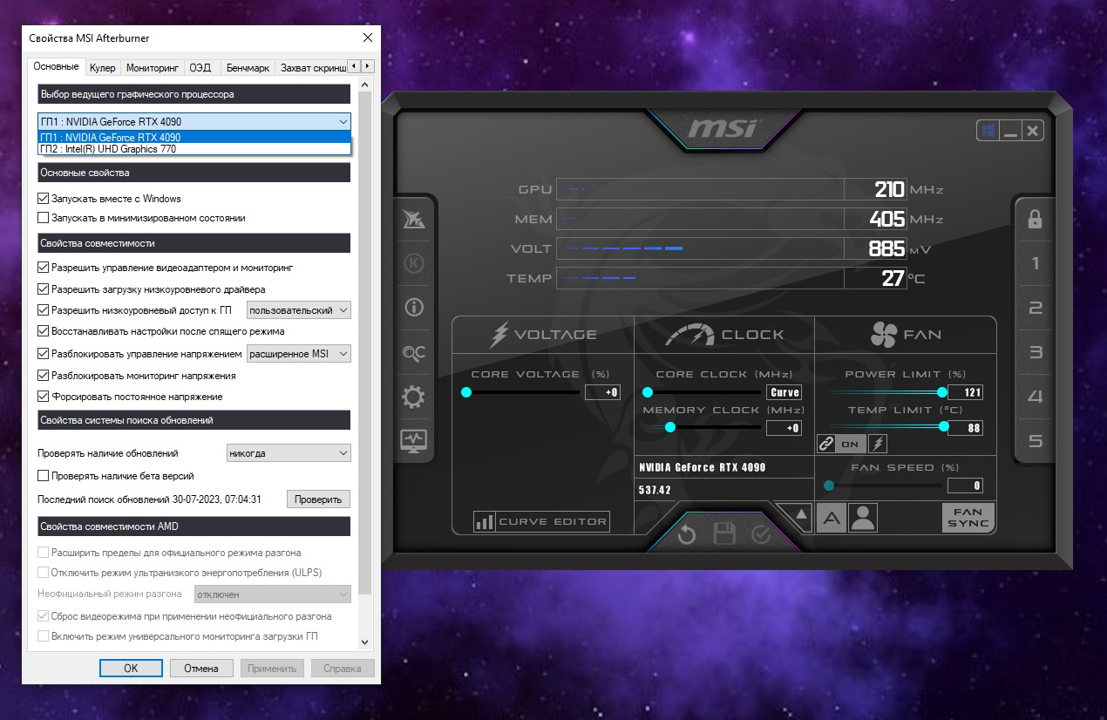Click the Power Limit slider handle
This screenshot has height=720, width=1107.
[942, 392]
